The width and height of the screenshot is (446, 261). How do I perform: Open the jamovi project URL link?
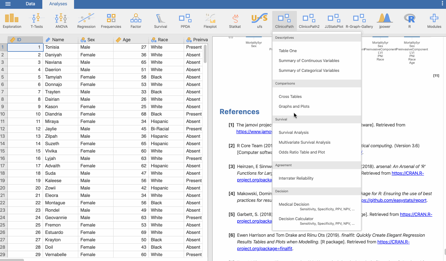point(254,131)
